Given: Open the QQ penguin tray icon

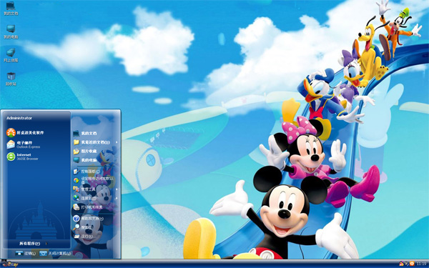Looking at the screenshot, I should [x=401, y=264].
